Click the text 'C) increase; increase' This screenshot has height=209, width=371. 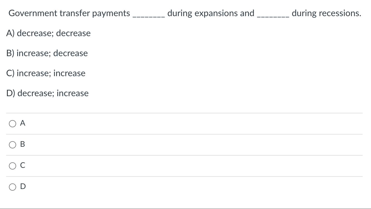point(46,73)
